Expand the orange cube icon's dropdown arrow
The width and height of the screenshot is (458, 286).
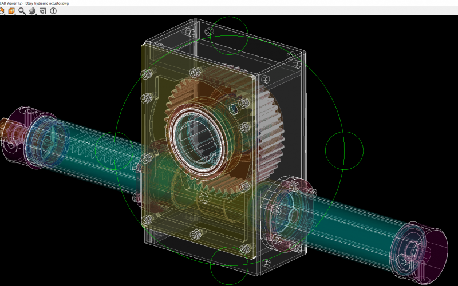15,13
